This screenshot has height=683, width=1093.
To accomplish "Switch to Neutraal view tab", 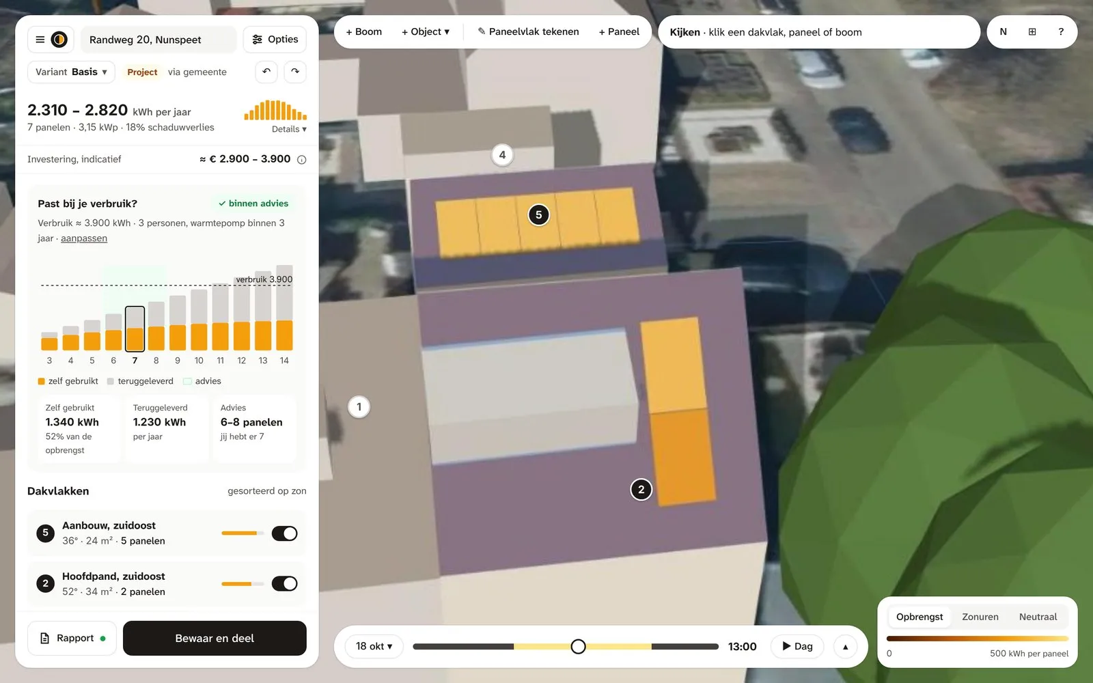I will (x=1038, y=617).
